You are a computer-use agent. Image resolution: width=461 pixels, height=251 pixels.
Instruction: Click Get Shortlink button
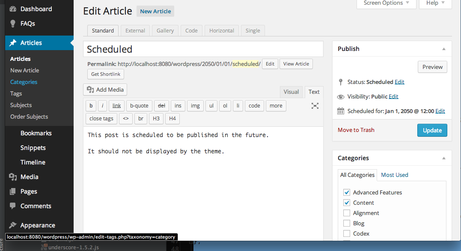click(x=106, y=74)
